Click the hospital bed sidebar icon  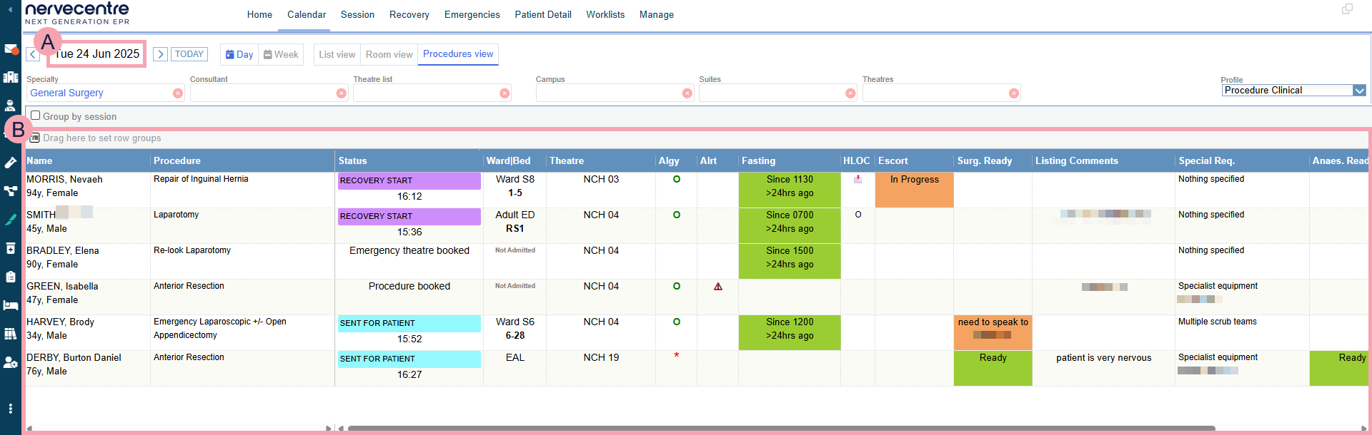click(11, 305)
